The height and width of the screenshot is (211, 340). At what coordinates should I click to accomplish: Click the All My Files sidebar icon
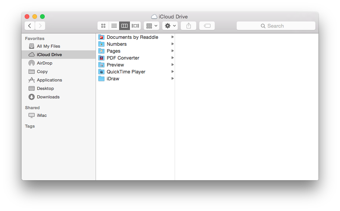pyautogui.click(x=32, y=46)
